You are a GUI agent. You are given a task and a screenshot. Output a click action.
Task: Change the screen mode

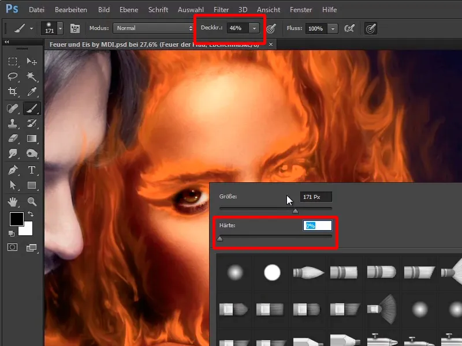coord(32,248)
